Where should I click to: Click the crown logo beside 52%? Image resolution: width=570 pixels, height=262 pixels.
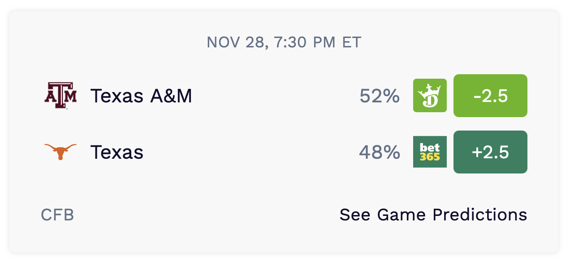tap(430, 96)
